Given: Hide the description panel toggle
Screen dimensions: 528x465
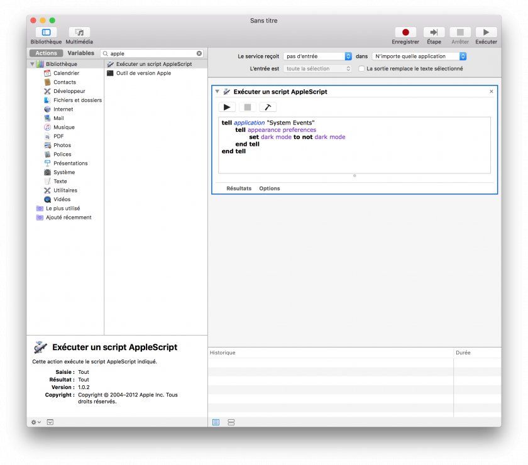Looking at the screenshot, I should coord(50,422).
